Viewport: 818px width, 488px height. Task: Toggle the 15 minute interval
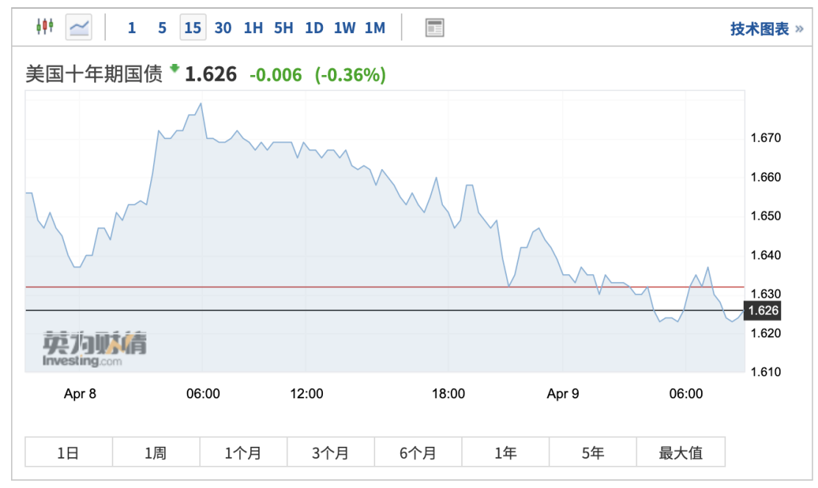tap(193, 28)
